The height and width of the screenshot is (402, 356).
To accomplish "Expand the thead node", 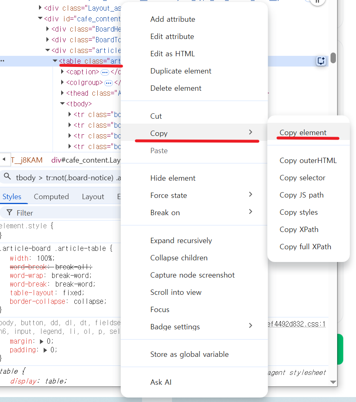I will 62,93.
